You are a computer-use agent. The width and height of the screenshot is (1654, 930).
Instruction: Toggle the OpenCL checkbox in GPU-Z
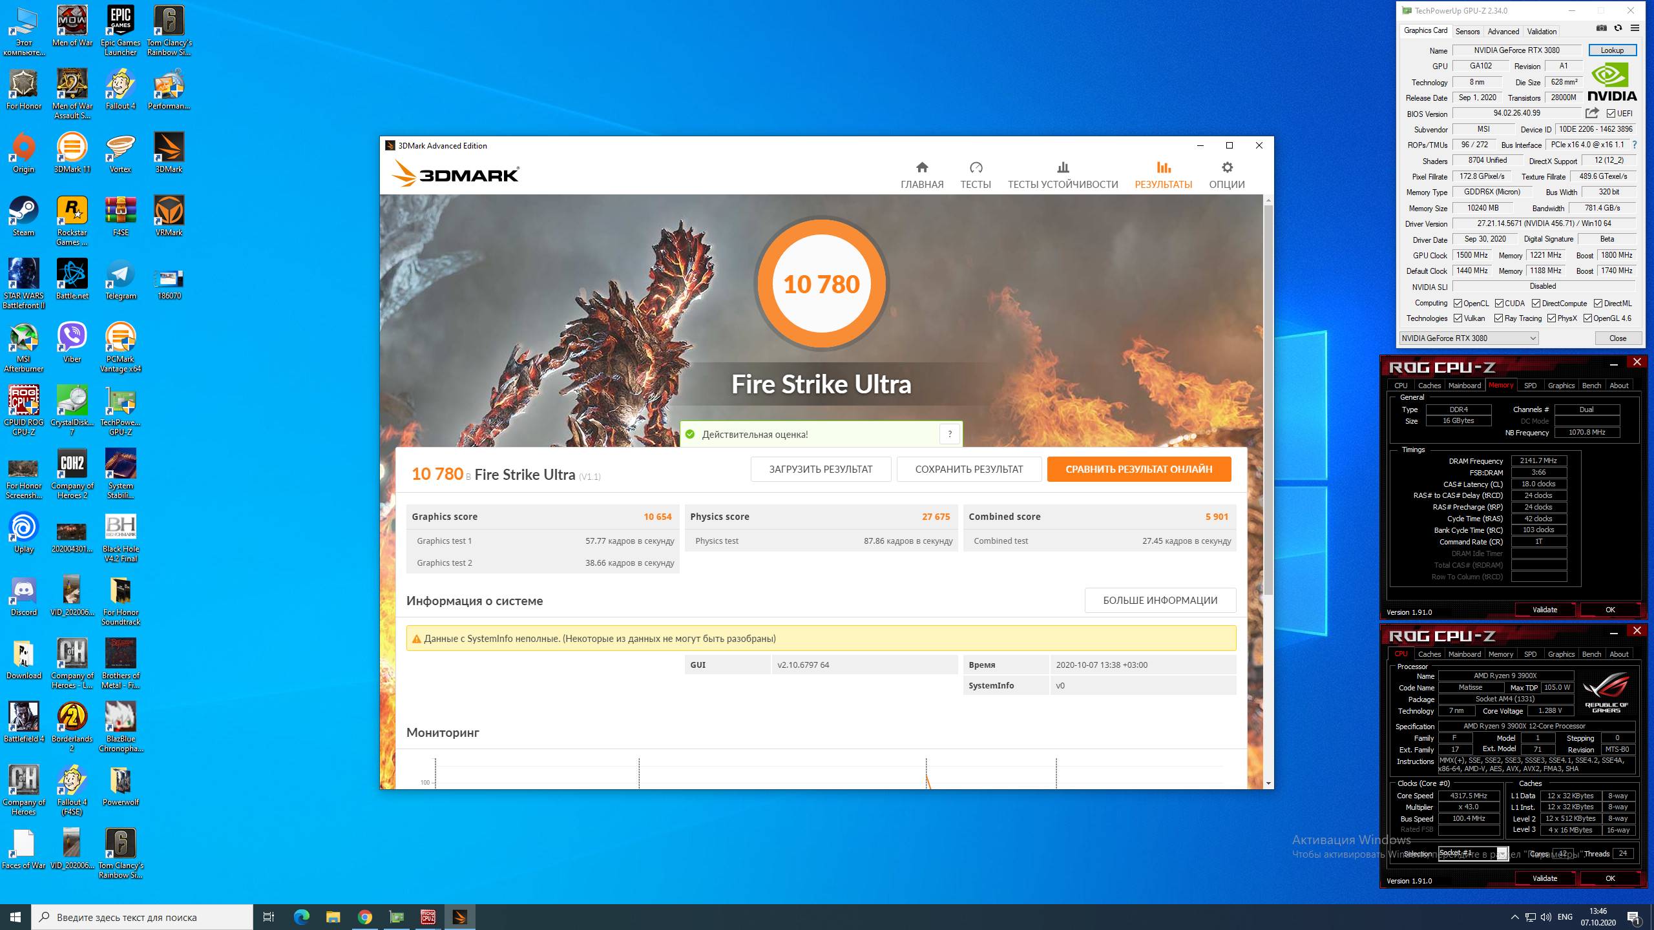click(x=1458, y=304)
